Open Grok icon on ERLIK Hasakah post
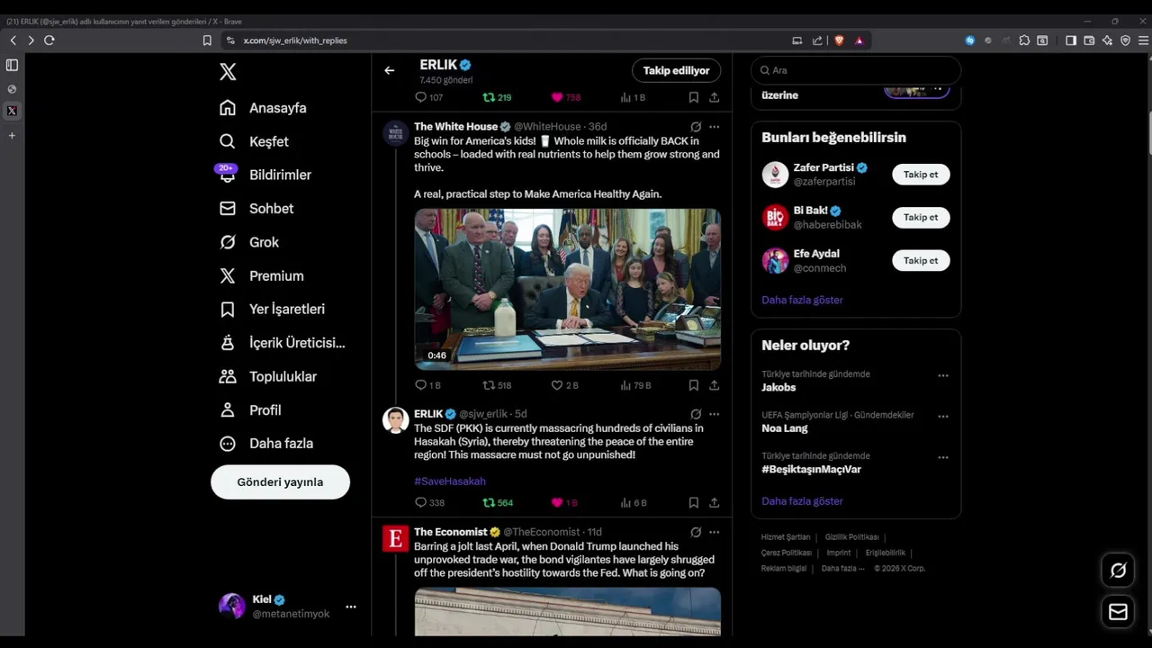 pyautogui.click(x=696, y=414)
